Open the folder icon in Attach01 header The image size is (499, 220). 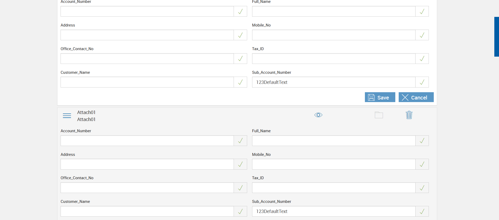(x=379, y=115)
